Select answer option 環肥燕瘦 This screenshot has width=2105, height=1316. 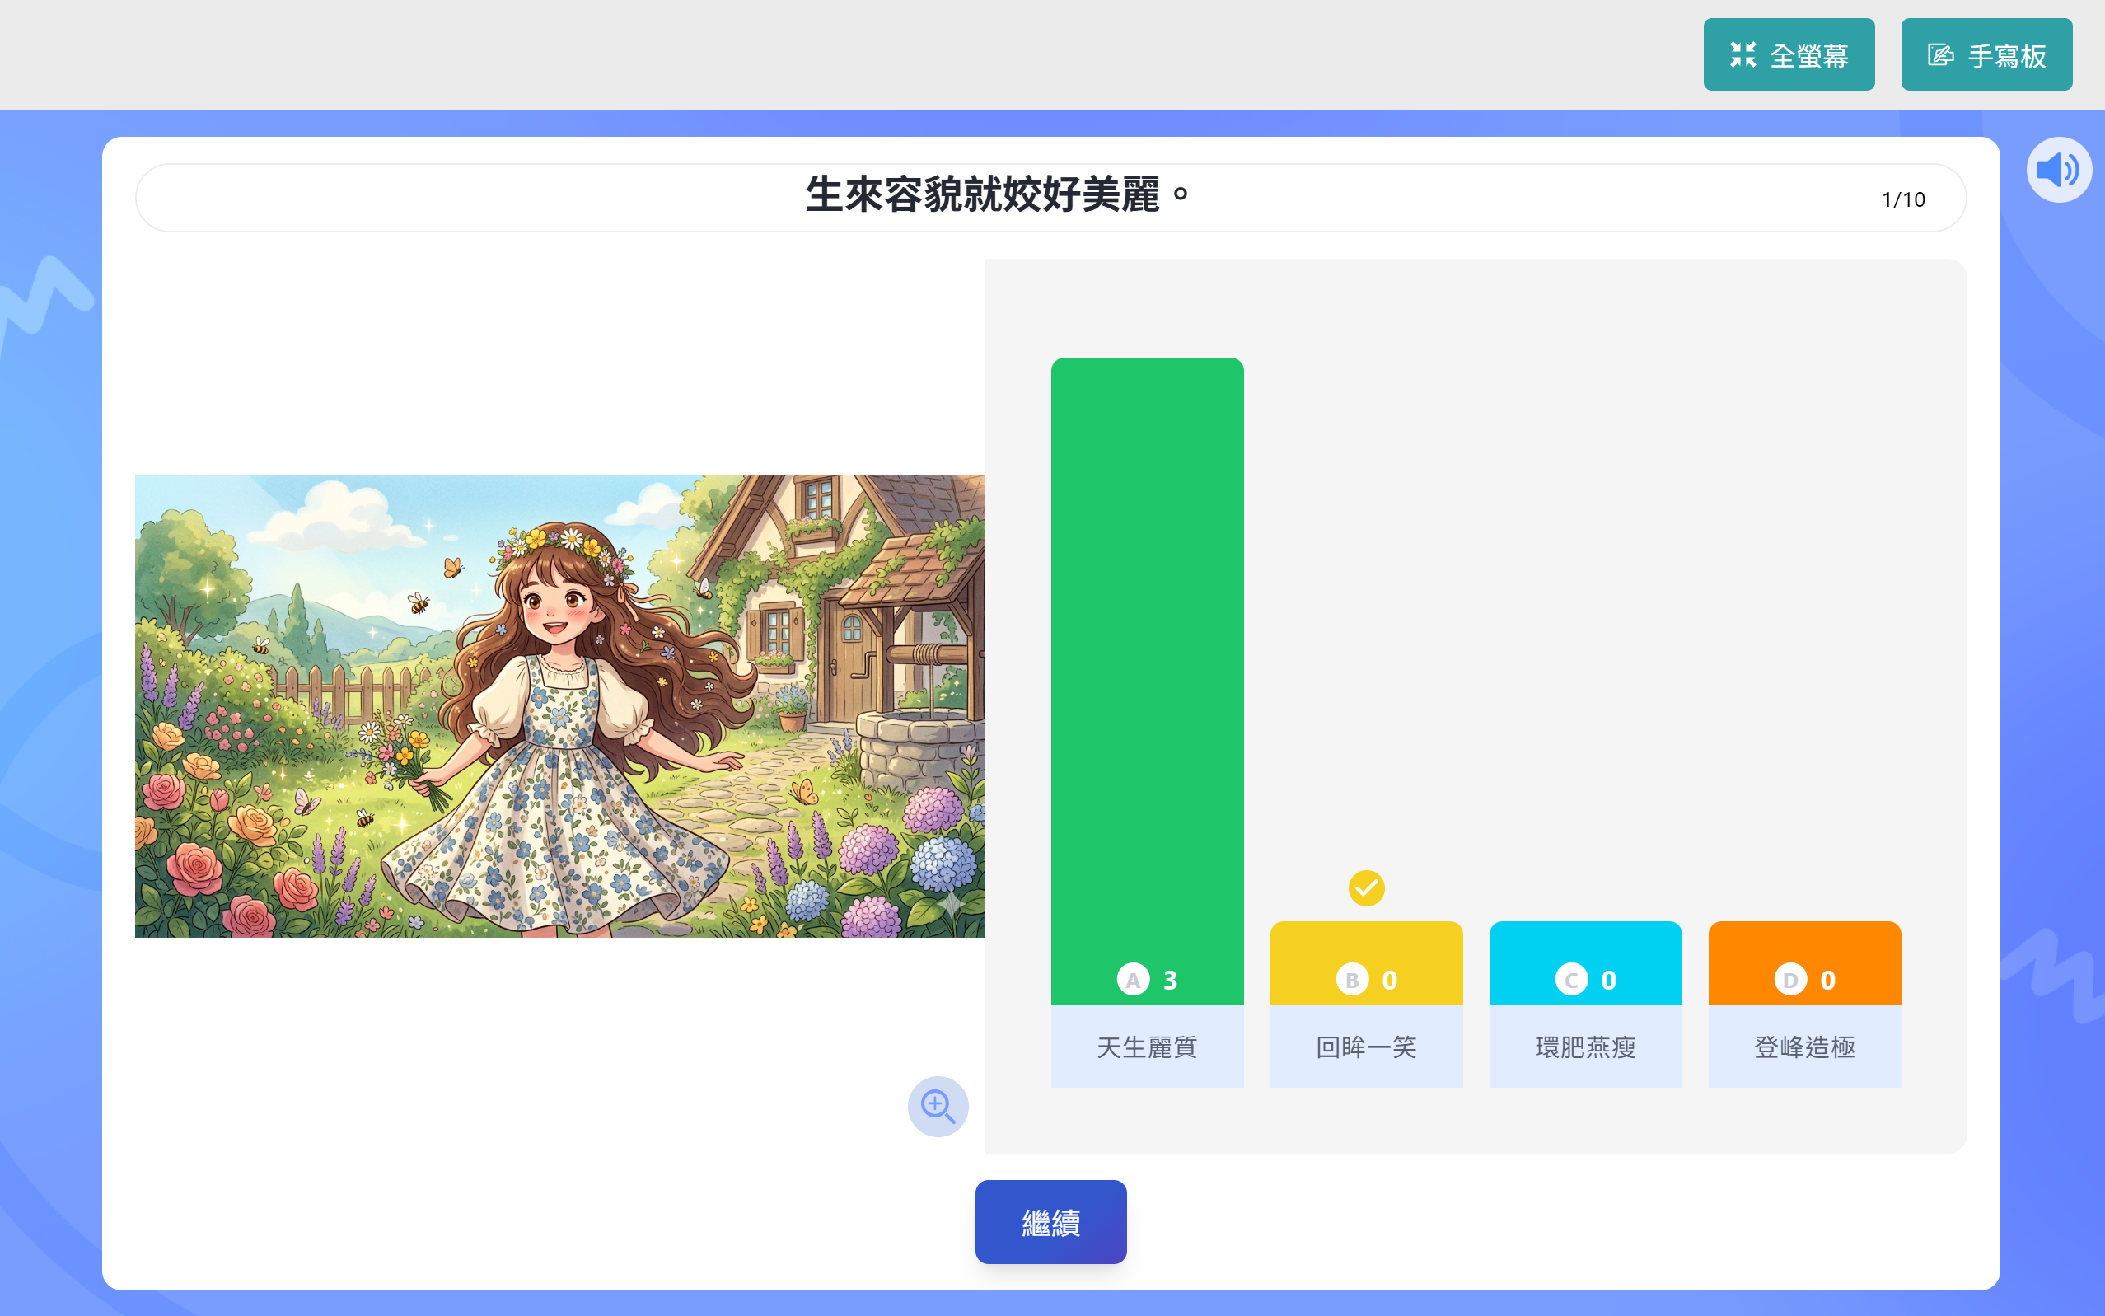(1585, 1047)
